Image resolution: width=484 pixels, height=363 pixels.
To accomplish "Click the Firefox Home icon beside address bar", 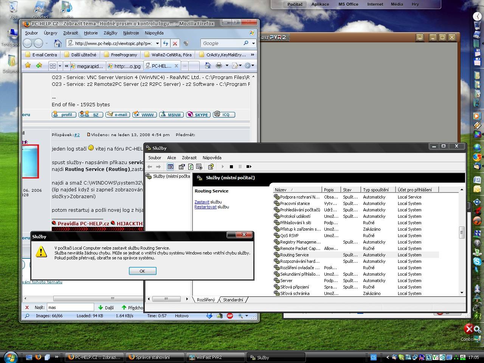I will (x=57, y=43).
